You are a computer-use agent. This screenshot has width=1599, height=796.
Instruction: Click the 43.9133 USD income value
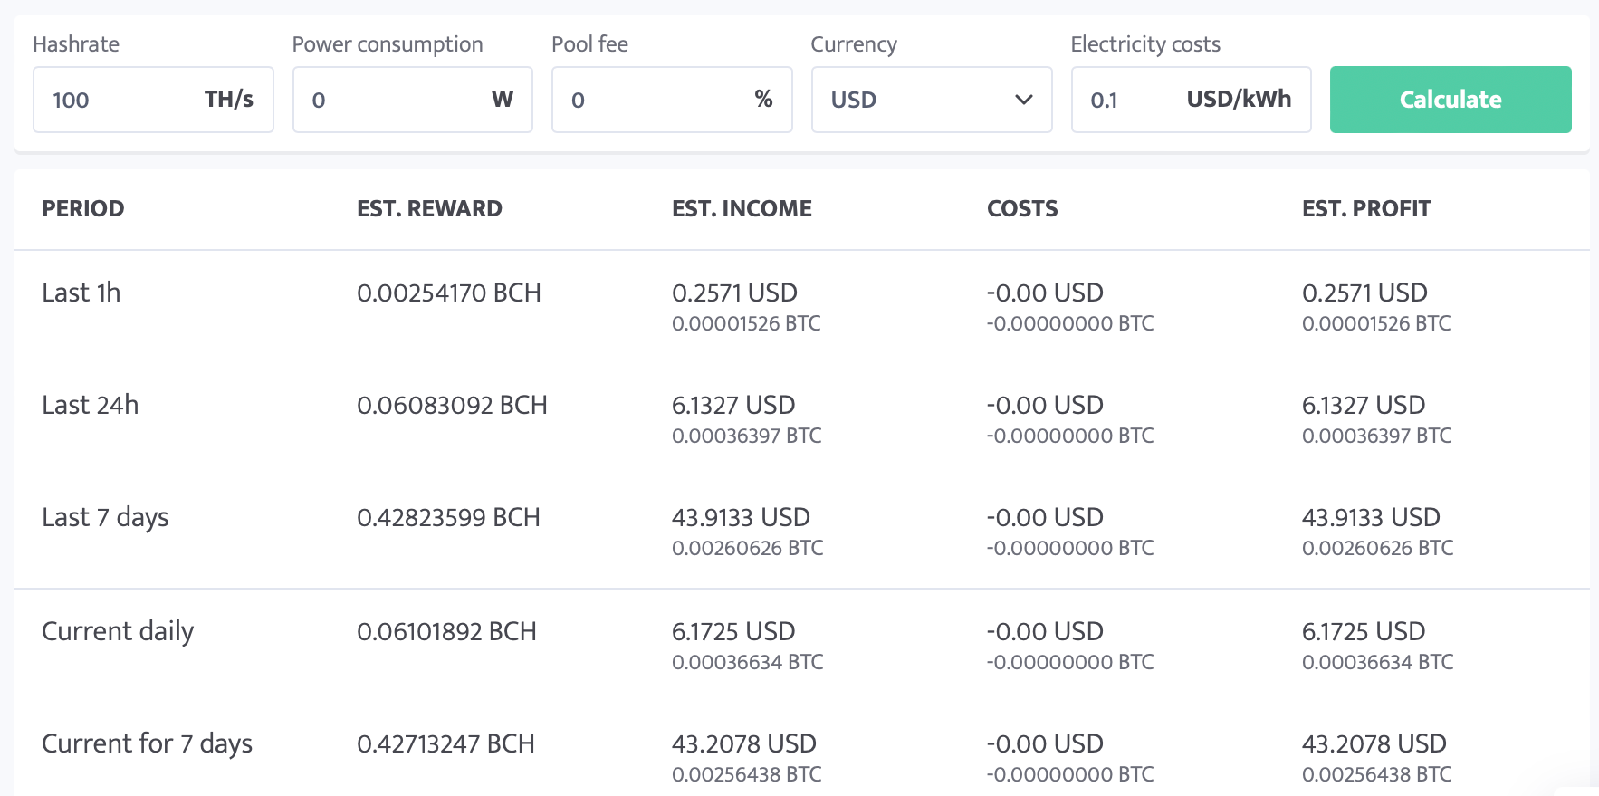point(741,518)
